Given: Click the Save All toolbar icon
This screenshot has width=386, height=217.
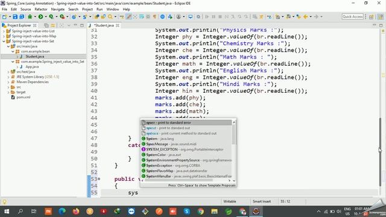Looking at the screenshot, I should (x=22, y=17).
